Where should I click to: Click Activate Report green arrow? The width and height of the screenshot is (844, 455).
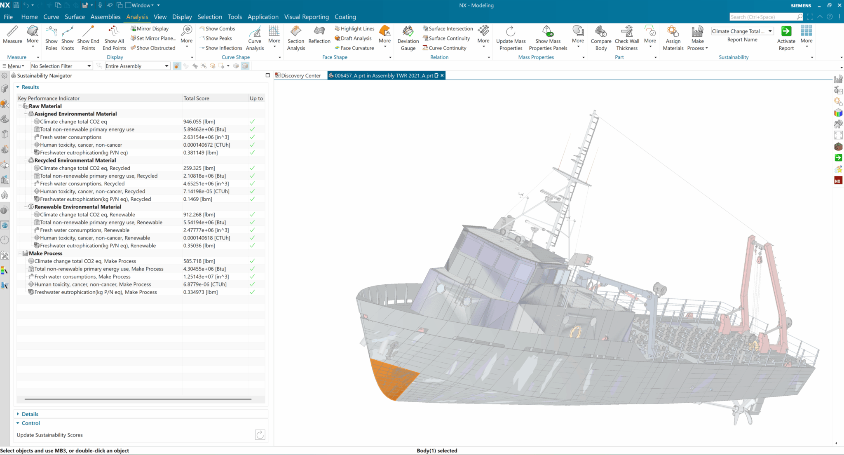(786, 31)
